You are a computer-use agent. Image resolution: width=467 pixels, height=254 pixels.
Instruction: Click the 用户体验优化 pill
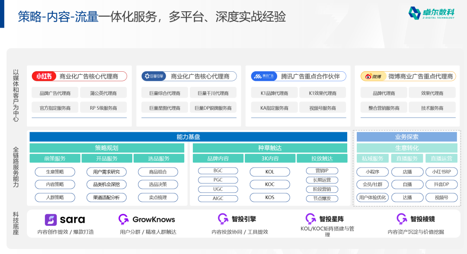point(373,197)
